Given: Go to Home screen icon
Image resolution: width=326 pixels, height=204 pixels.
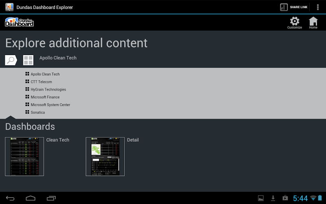Looking at the screenshot, I should 313,23.
